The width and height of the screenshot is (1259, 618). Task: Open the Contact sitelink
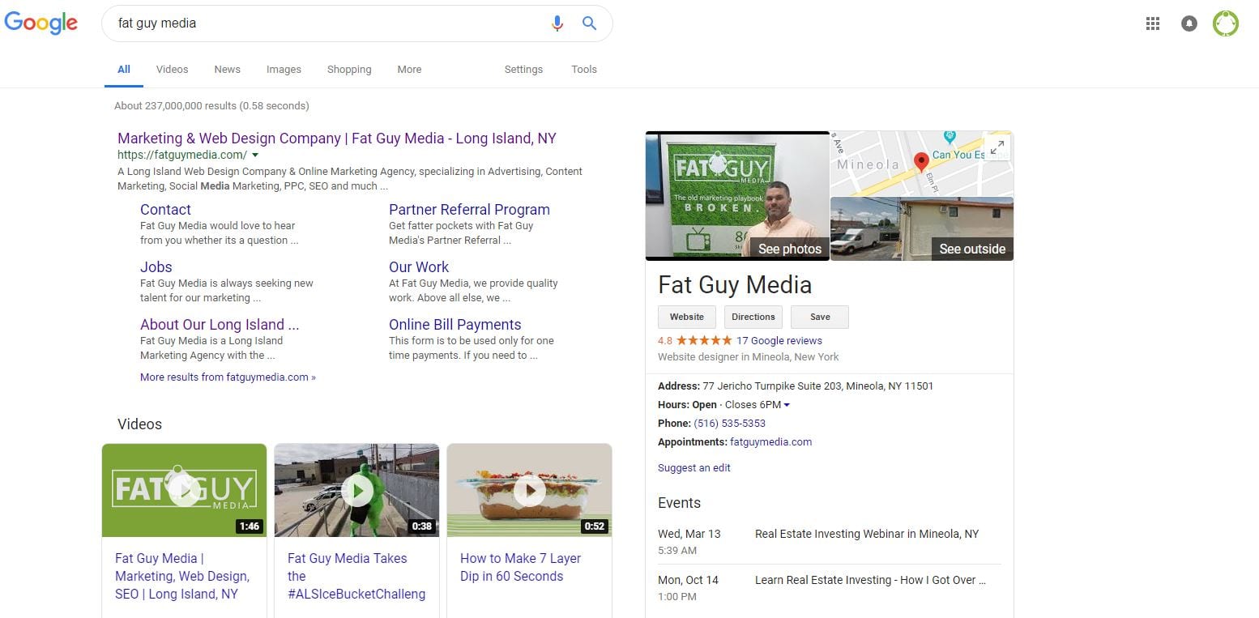[x=165, y=210]
